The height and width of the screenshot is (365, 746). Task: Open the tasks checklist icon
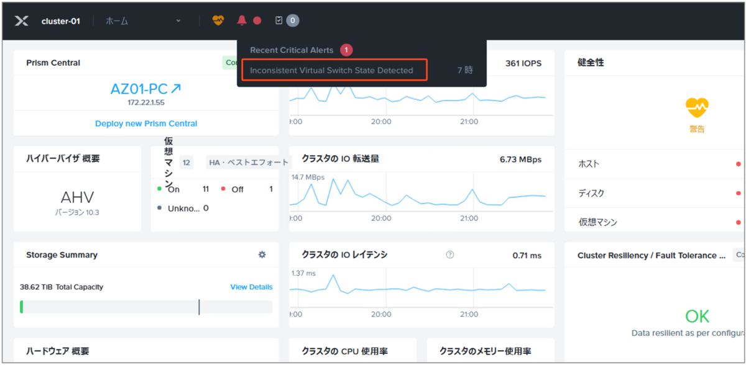point(279,20)
